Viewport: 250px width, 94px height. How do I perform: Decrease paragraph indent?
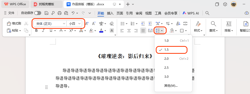[143, 23]
